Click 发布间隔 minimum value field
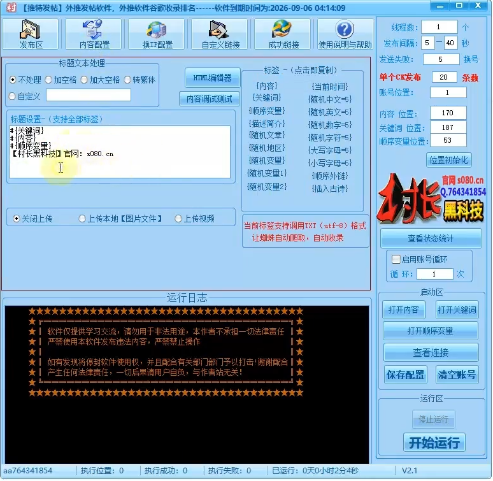Image resolution: width=493 pixels, height=481 pixels. click(428, 43)
